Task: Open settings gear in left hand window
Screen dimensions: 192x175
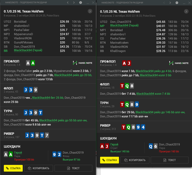Action: [x=81, y=2]
